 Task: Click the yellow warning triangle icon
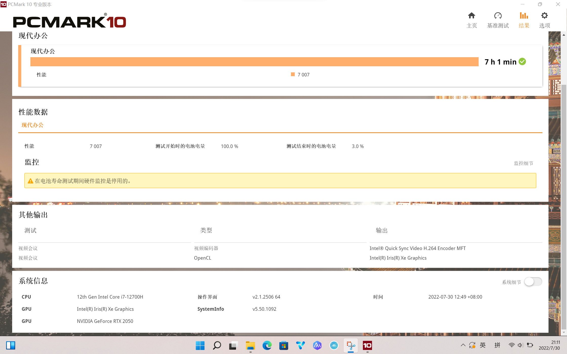[x=30, y=181]
